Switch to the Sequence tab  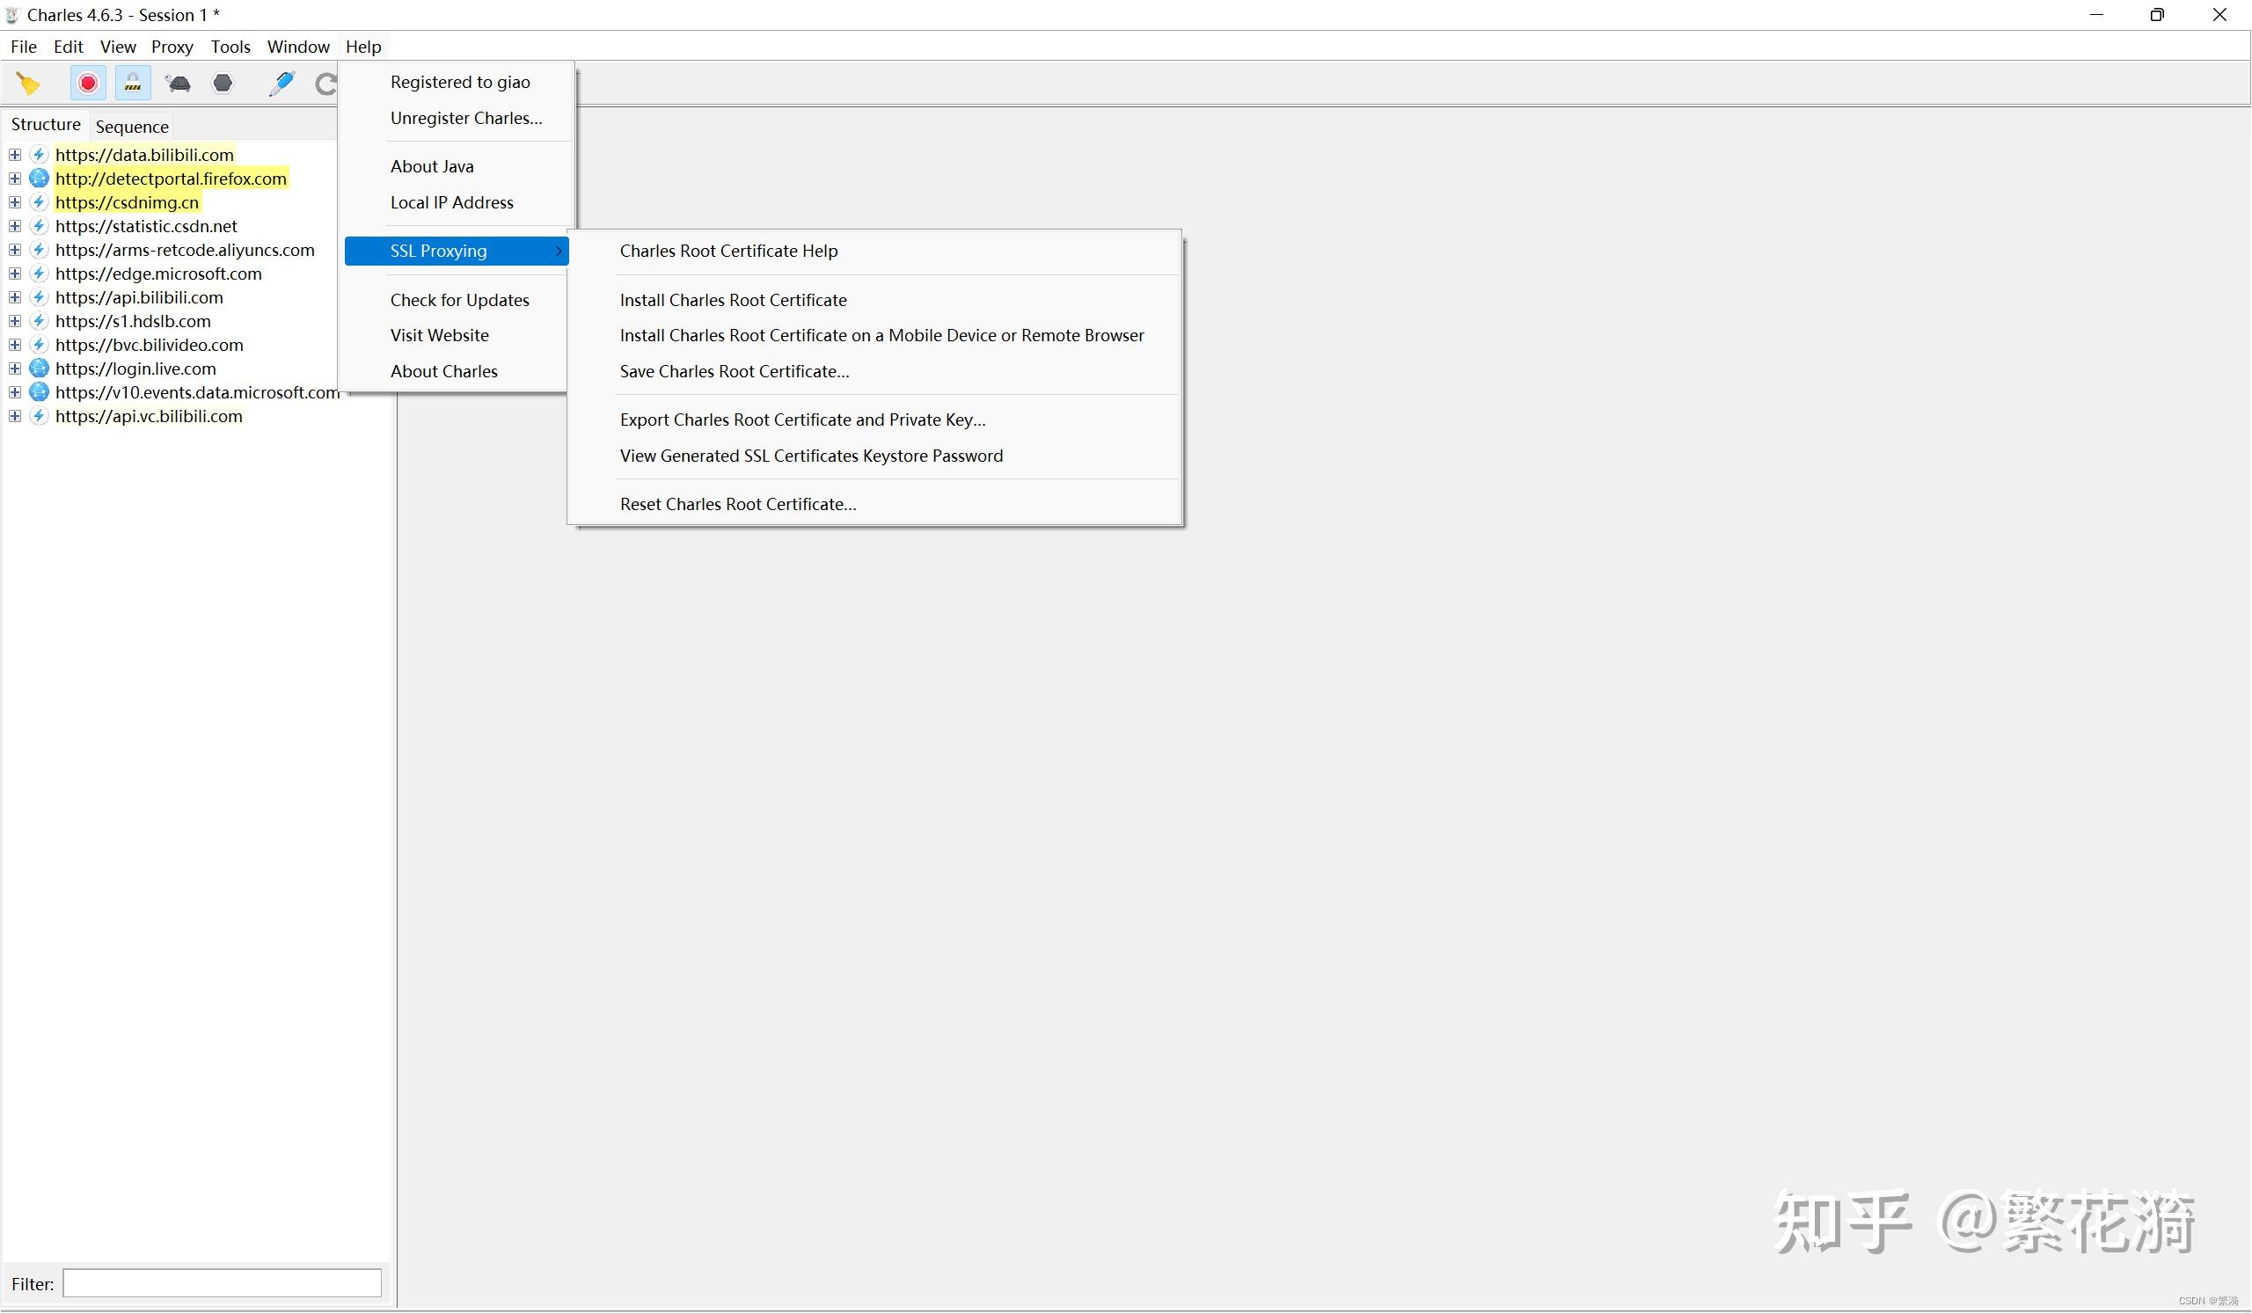click(132, 126)
